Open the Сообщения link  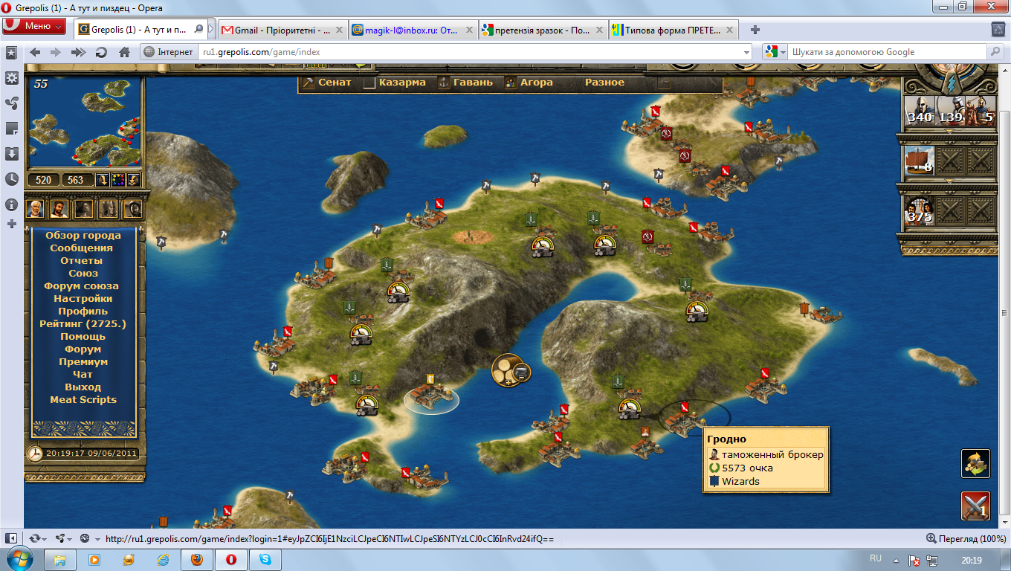[x=82, y=248]
